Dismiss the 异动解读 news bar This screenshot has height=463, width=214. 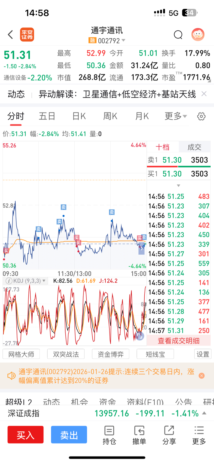click(x=204, y=94)
